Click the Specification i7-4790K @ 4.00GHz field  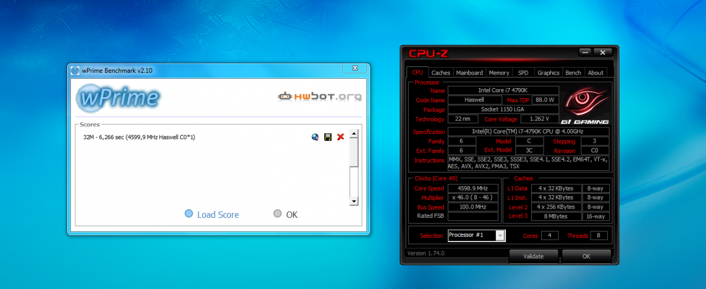point(528,132)
